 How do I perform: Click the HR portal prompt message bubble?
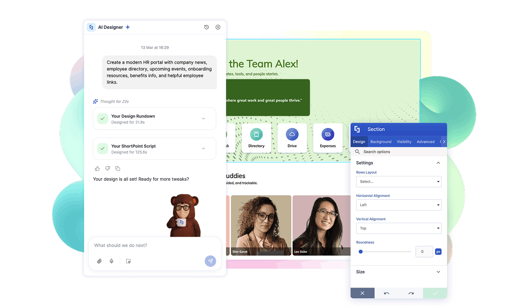coord(159,72)
